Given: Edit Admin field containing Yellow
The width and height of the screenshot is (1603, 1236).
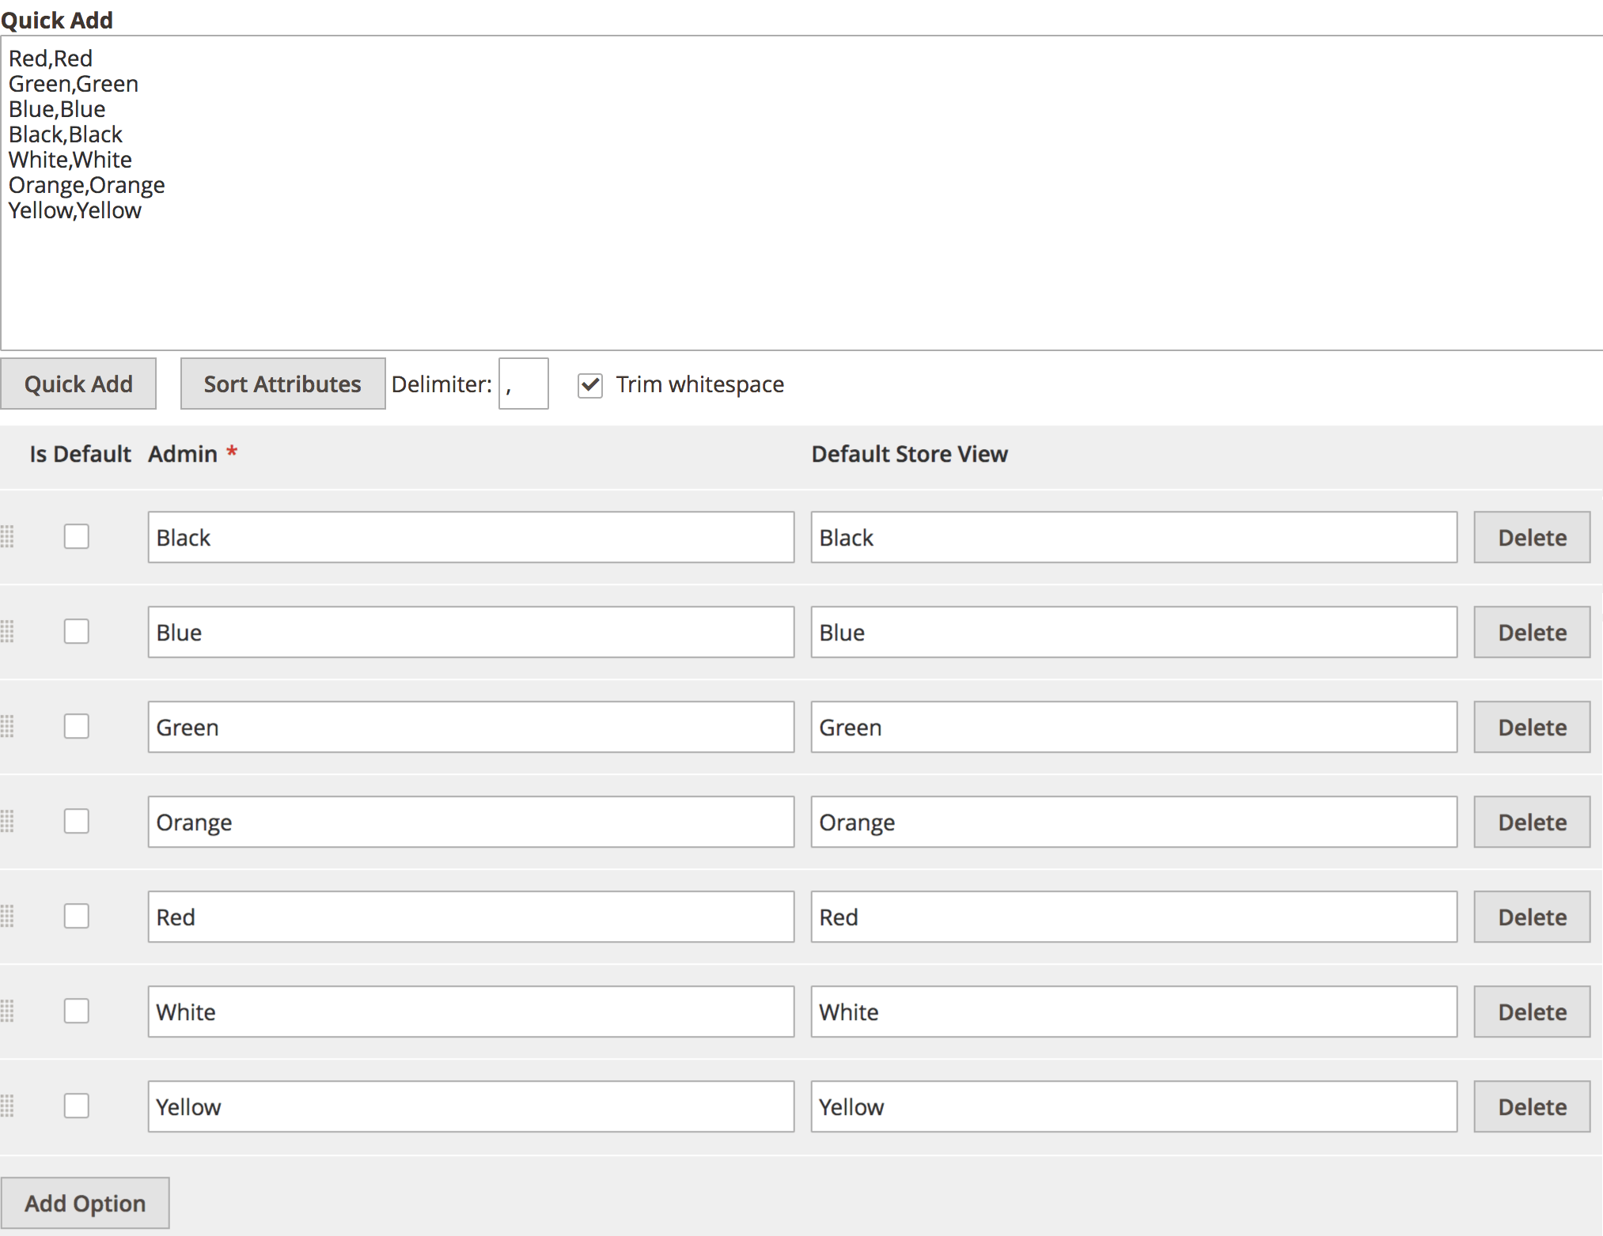Looking at the screenshot, I should pyautogui.click(x=471, y=1106).
